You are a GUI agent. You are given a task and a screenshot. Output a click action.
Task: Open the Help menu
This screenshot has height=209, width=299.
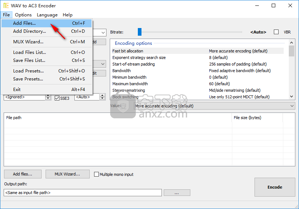(67, 15)
